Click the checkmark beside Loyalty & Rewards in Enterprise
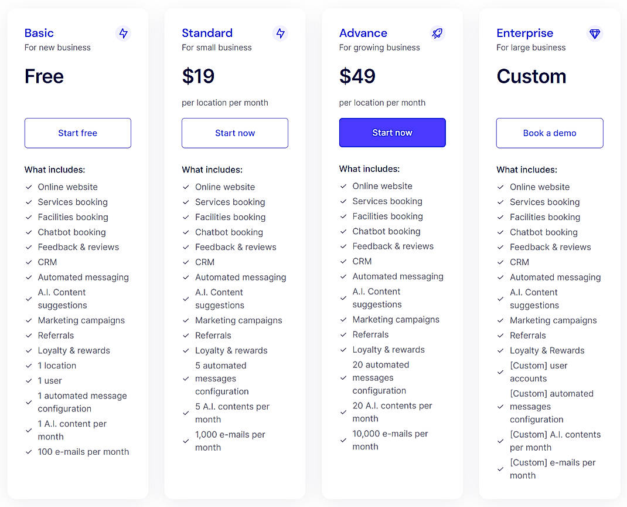This screenshot has height=507, width=627. point(500,350)
